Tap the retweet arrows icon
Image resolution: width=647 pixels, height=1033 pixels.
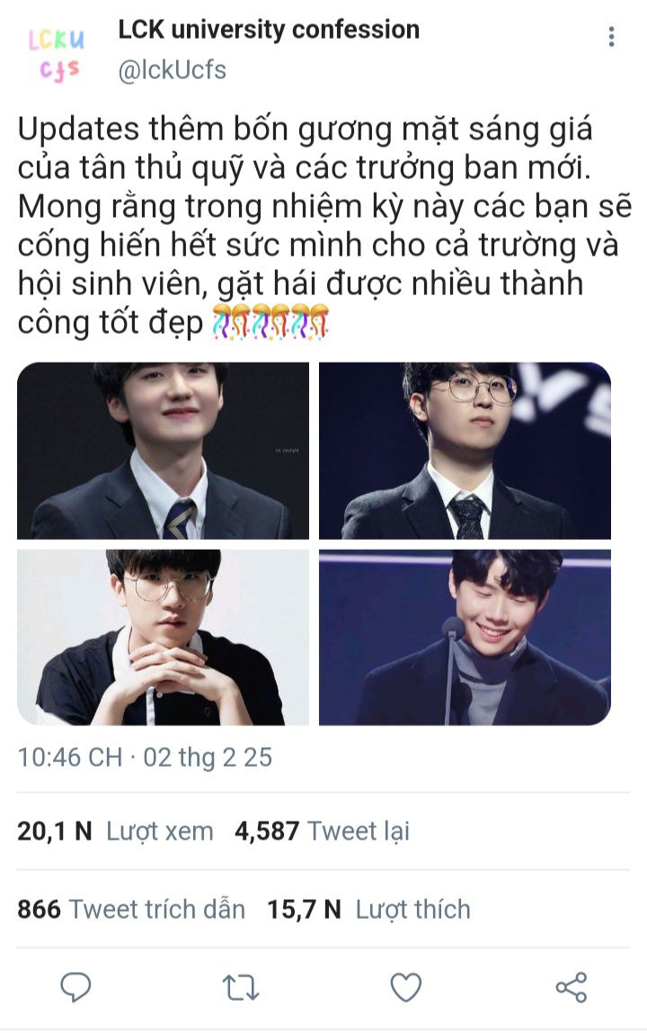point(240,987)
